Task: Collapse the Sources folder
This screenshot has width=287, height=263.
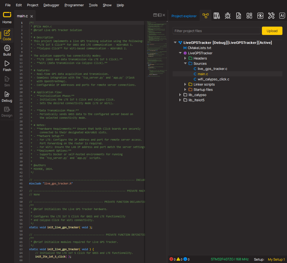Action: pos(185,63)
